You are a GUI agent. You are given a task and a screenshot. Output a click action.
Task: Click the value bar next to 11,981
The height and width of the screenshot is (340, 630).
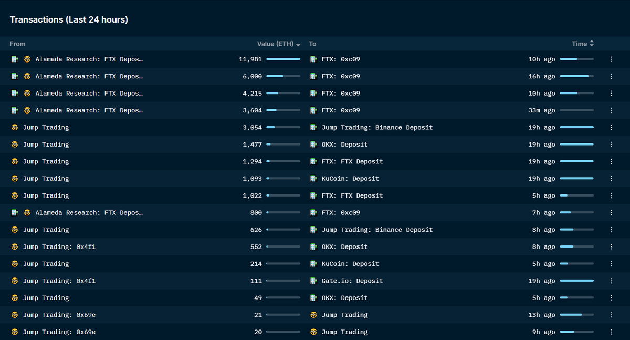click(x=283, y=59)
